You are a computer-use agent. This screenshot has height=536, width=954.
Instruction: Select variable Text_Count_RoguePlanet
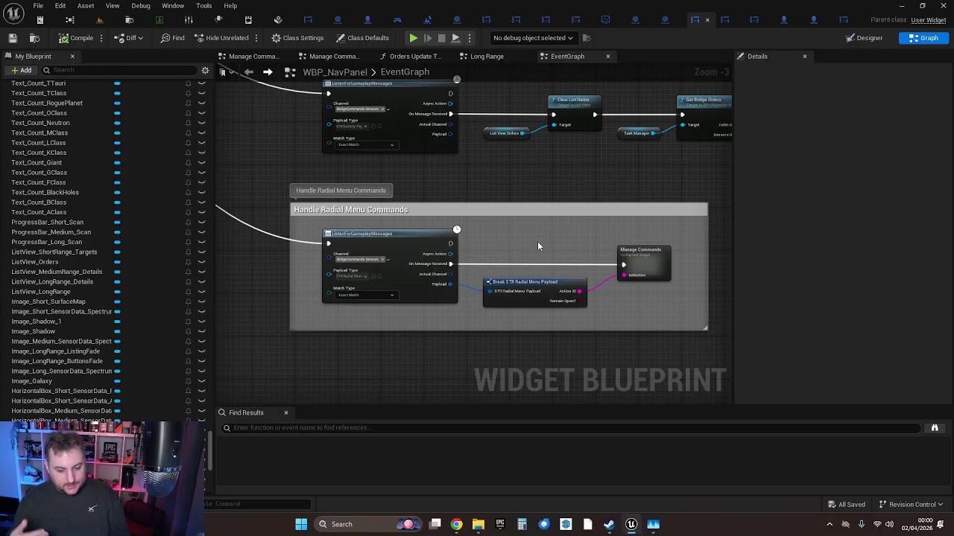(x=47, y=103)
